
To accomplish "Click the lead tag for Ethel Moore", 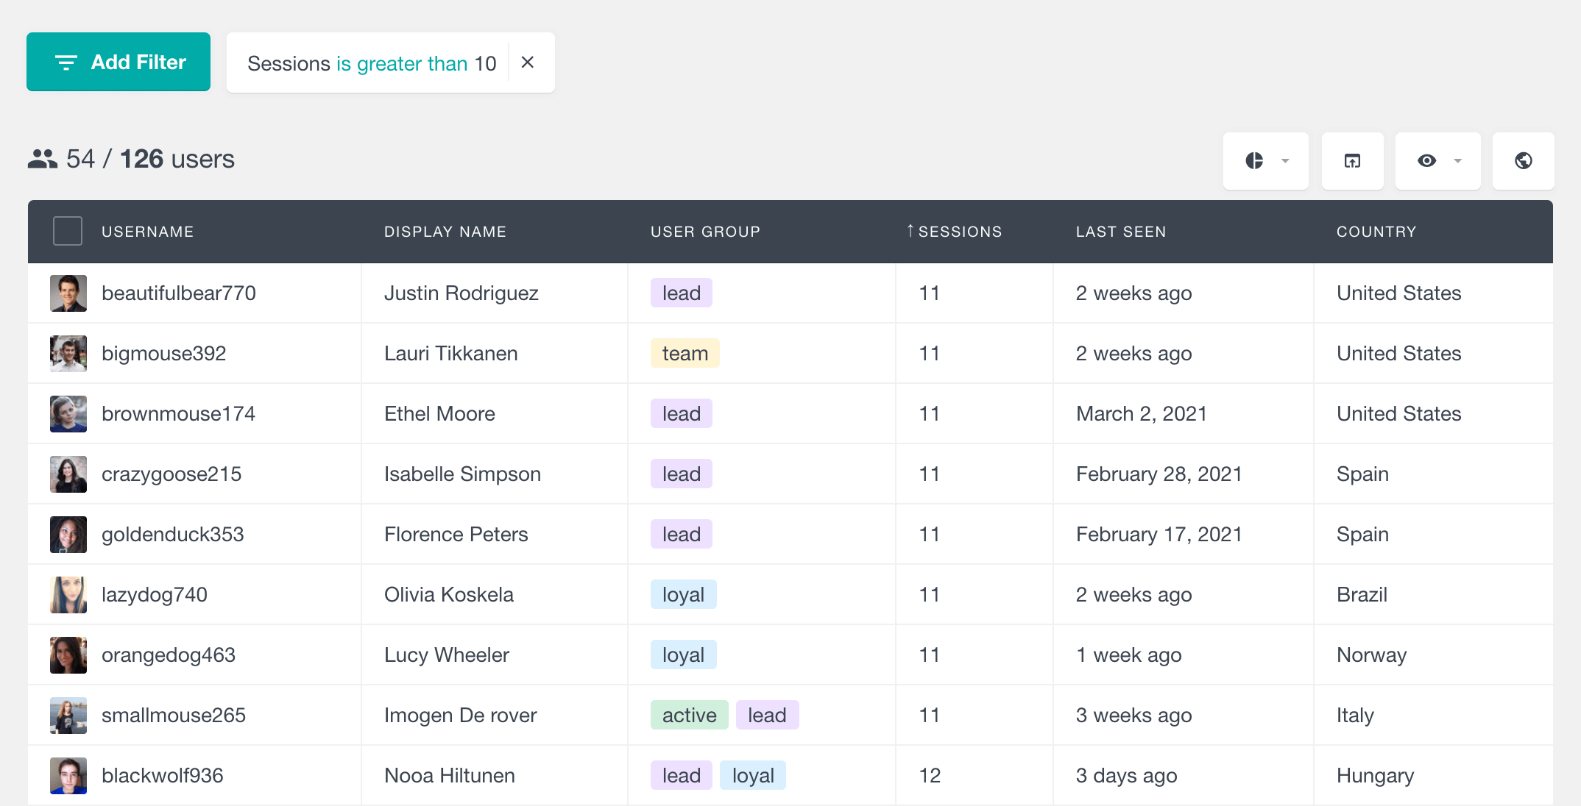I will (x=682, y=413).
